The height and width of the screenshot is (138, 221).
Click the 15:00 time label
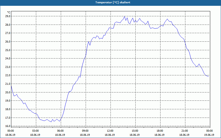135,131
